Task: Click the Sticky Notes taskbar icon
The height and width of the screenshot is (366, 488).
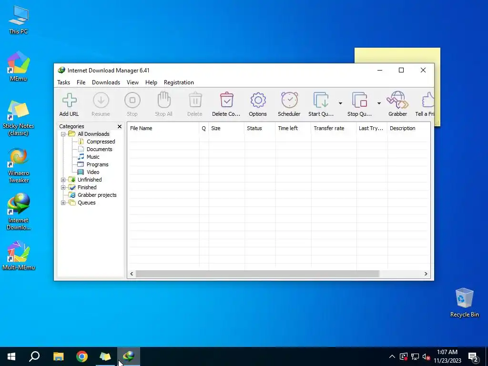Action: click(x=105, y=356)
